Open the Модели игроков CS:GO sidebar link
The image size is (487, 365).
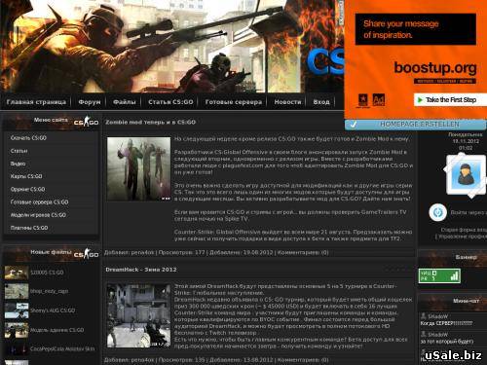(38, 215)
